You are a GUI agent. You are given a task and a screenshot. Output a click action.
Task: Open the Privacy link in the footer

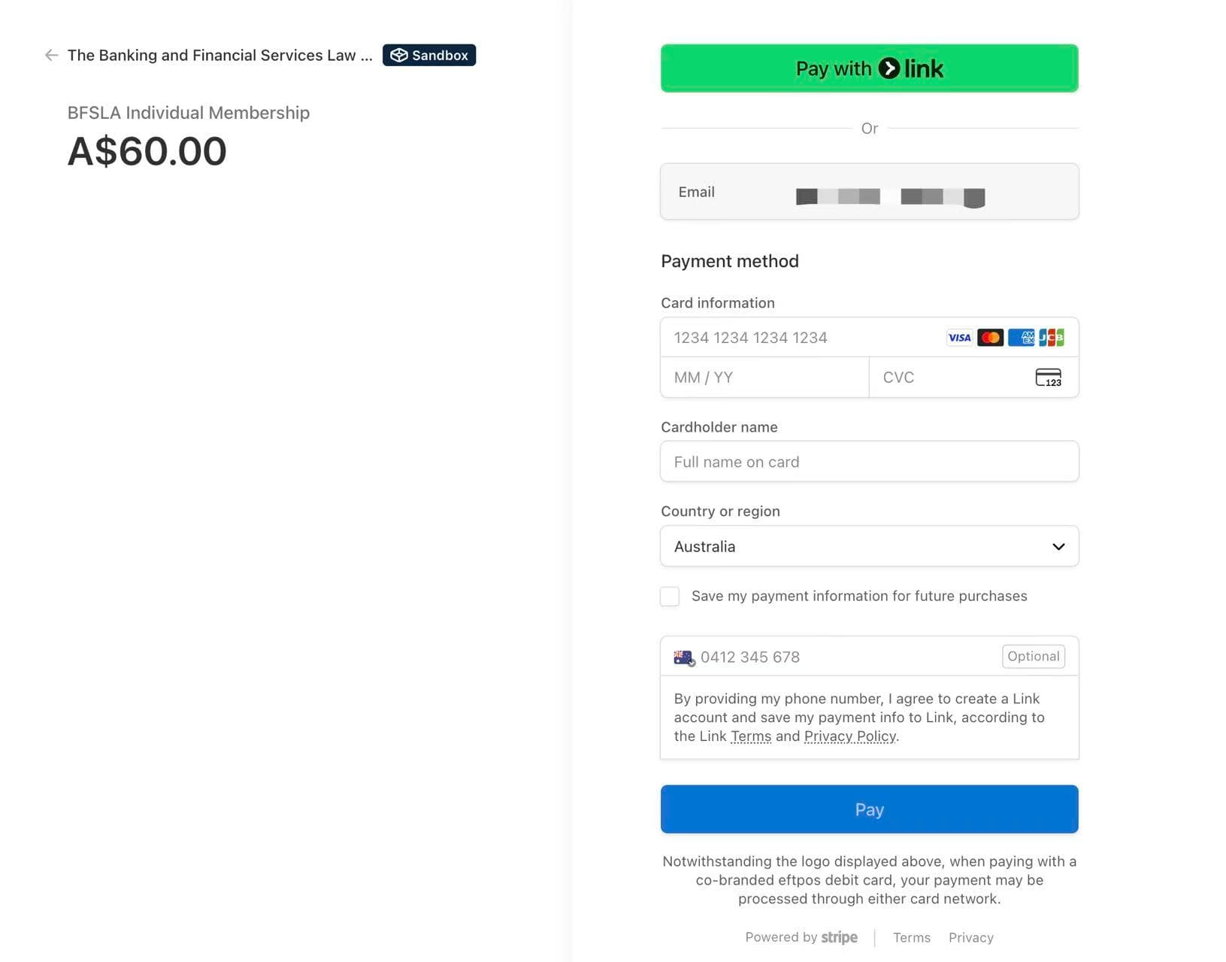click(x=970, y=937)
